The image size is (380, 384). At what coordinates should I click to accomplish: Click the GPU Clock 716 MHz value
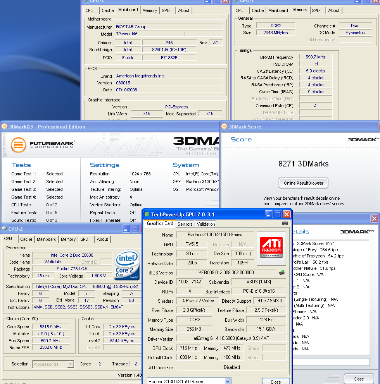click(188, 348)
